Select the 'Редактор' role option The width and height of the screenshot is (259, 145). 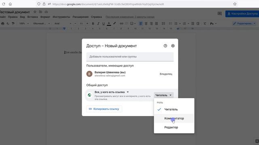point(174,127)
